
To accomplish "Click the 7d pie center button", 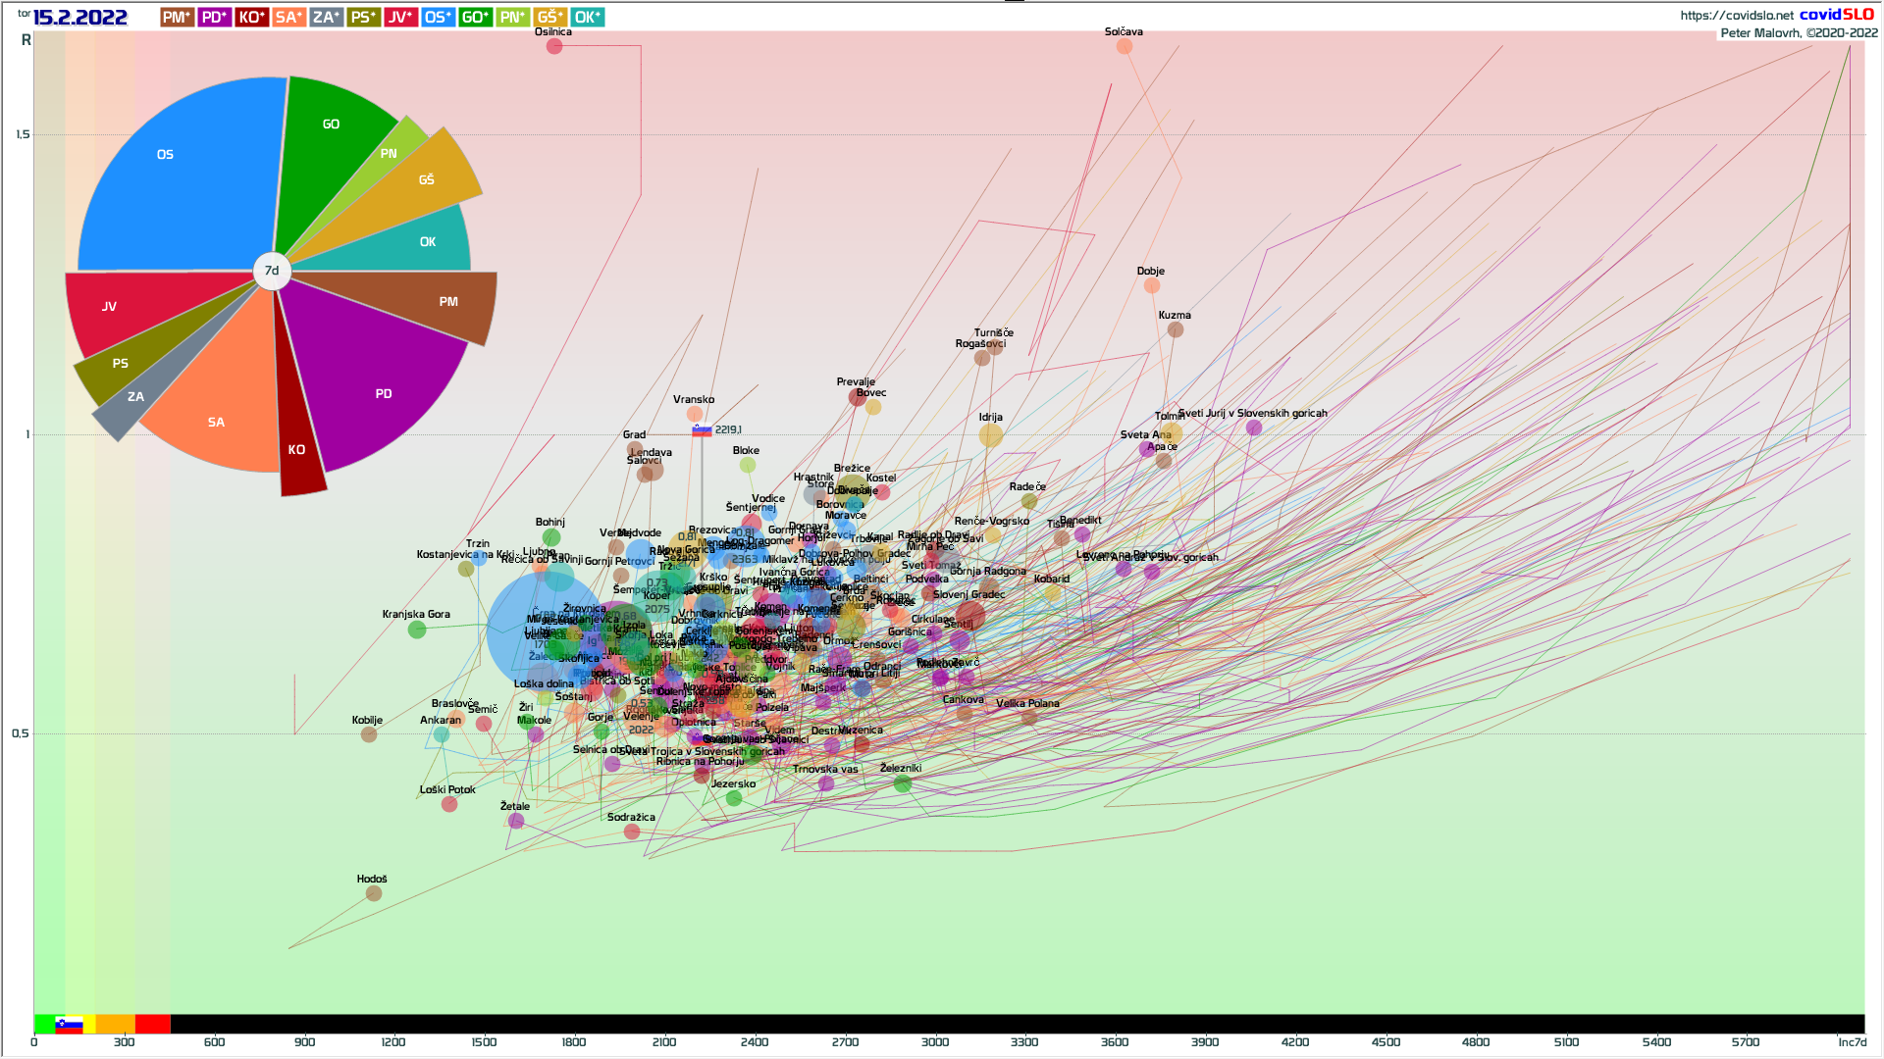I will point(272,271).
